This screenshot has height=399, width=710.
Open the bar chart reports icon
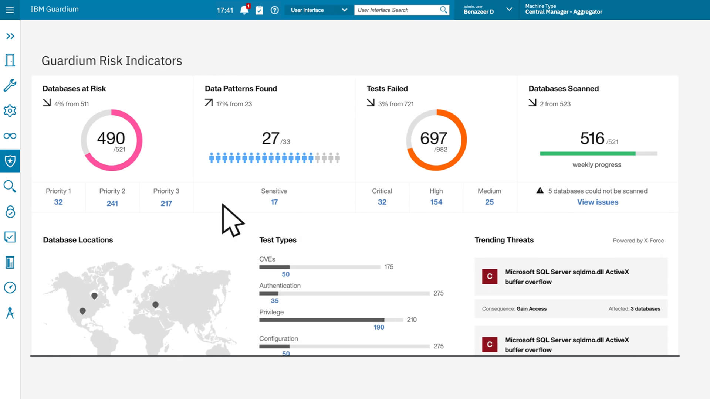click(10, 262)
